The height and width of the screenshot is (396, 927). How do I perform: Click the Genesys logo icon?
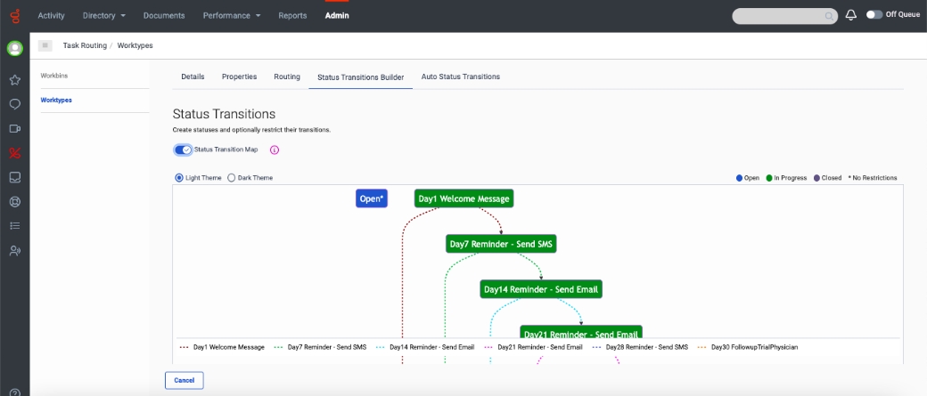(14, 16)
